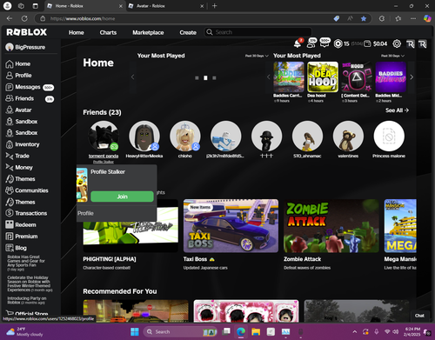Open browser settings and more menu
Screen dimensions: 435x340
coord(413,18)
